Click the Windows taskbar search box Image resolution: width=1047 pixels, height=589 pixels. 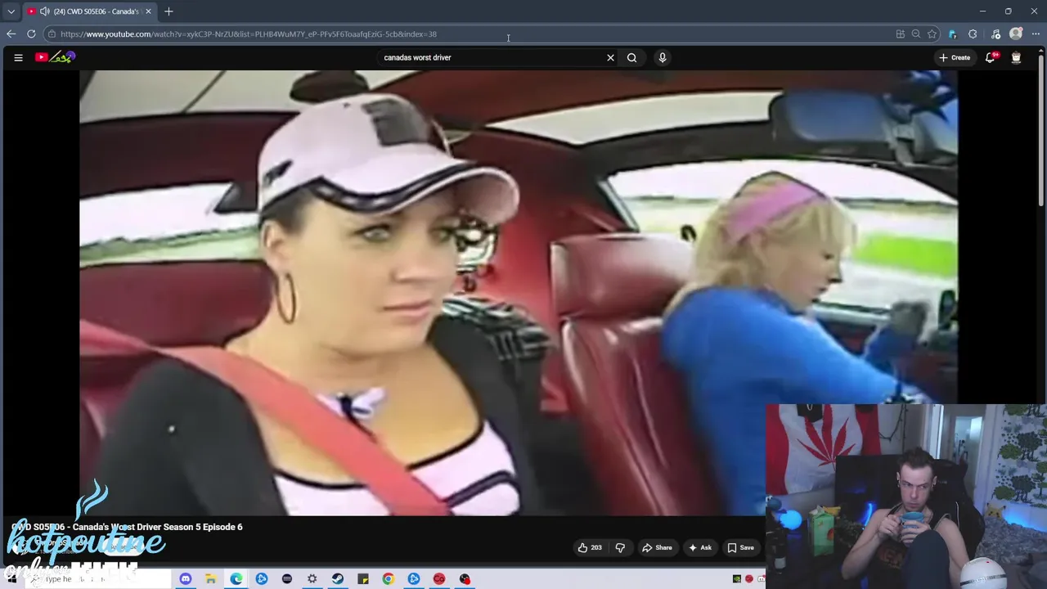pos(98,579)
